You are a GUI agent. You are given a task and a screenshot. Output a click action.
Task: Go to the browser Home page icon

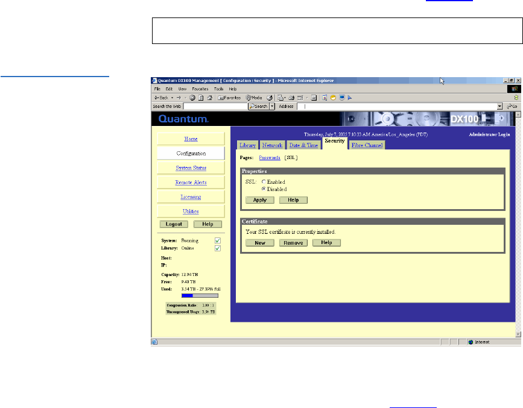click(210, 98)
